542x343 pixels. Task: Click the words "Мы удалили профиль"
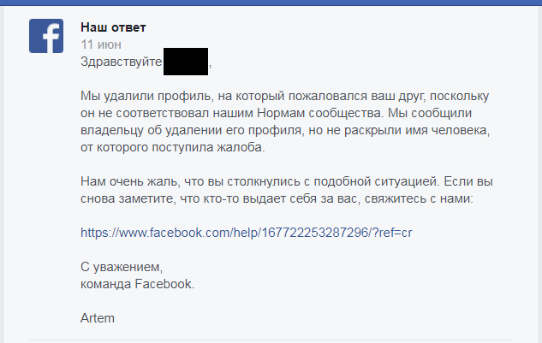(x=135, y=95)
